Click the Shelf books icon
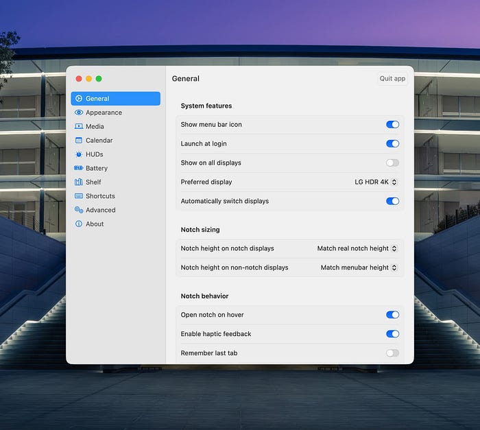 click(x=79, y=182)
